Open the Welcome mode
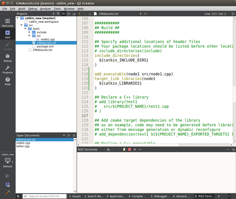 coord(7,22)
